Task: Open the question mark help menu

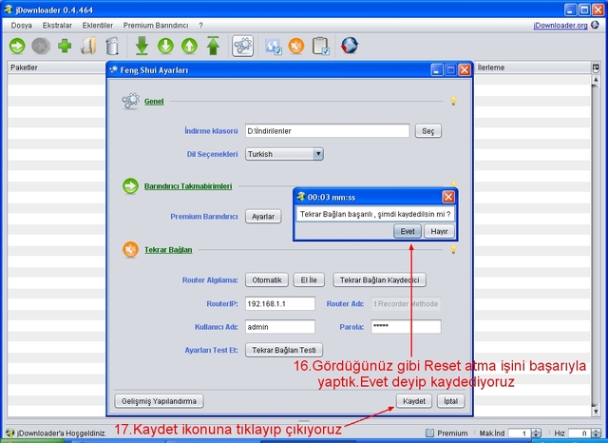Action: pos(200,26)
